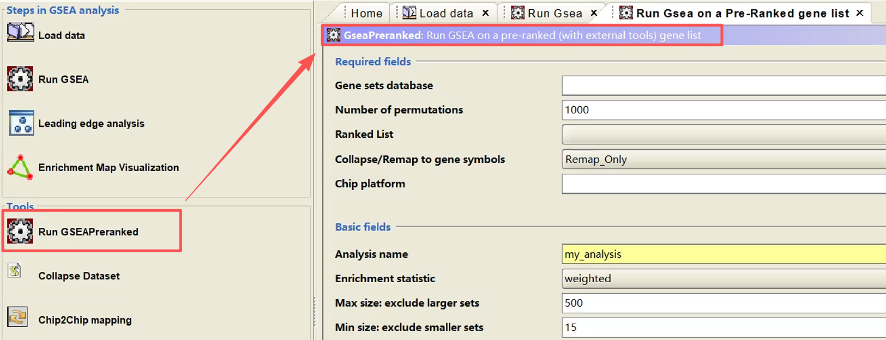
Task: Edit Min size exclude smaller sets field
Action: pyautogui.click(x=724, y=327)
